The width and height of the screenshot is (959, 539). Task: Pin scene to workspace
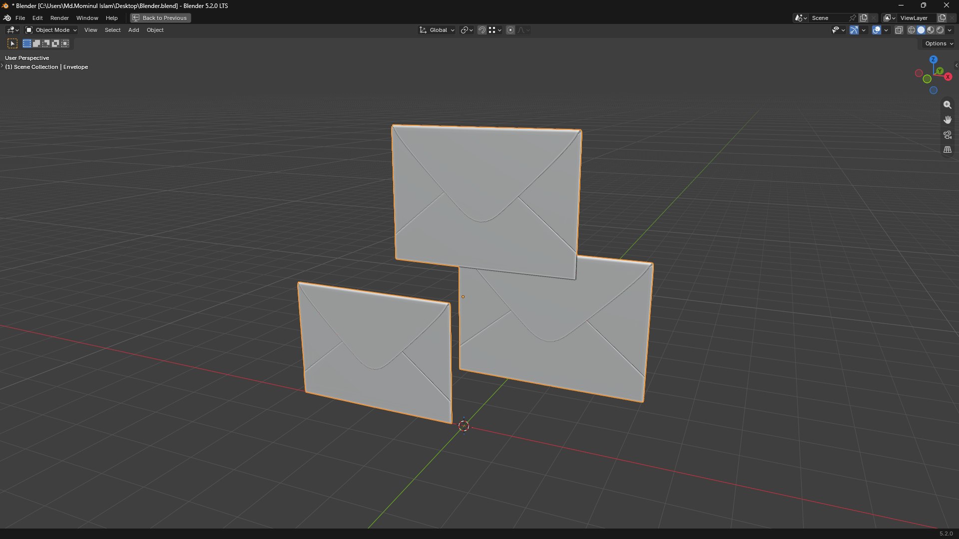click(853, 18)
